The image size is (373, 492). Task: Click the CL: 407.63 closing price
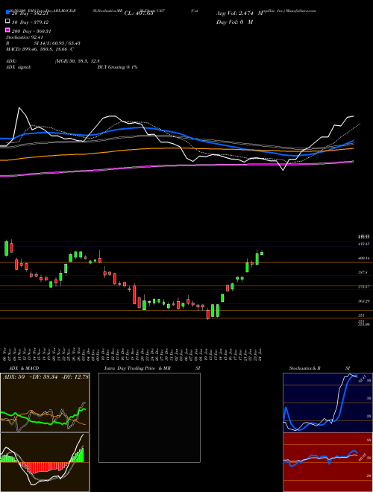coord(139,13)
